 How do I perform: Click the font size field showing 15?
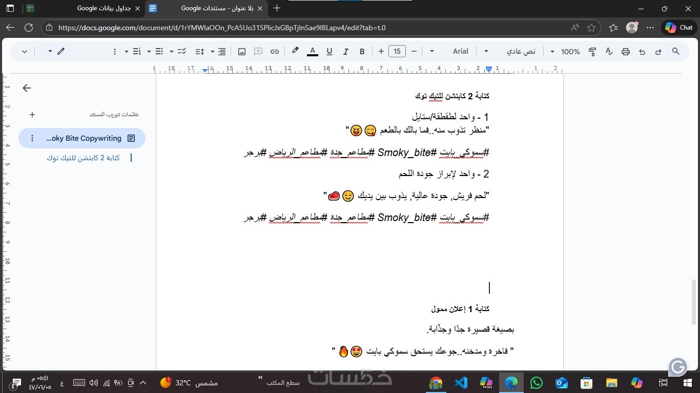397,51
